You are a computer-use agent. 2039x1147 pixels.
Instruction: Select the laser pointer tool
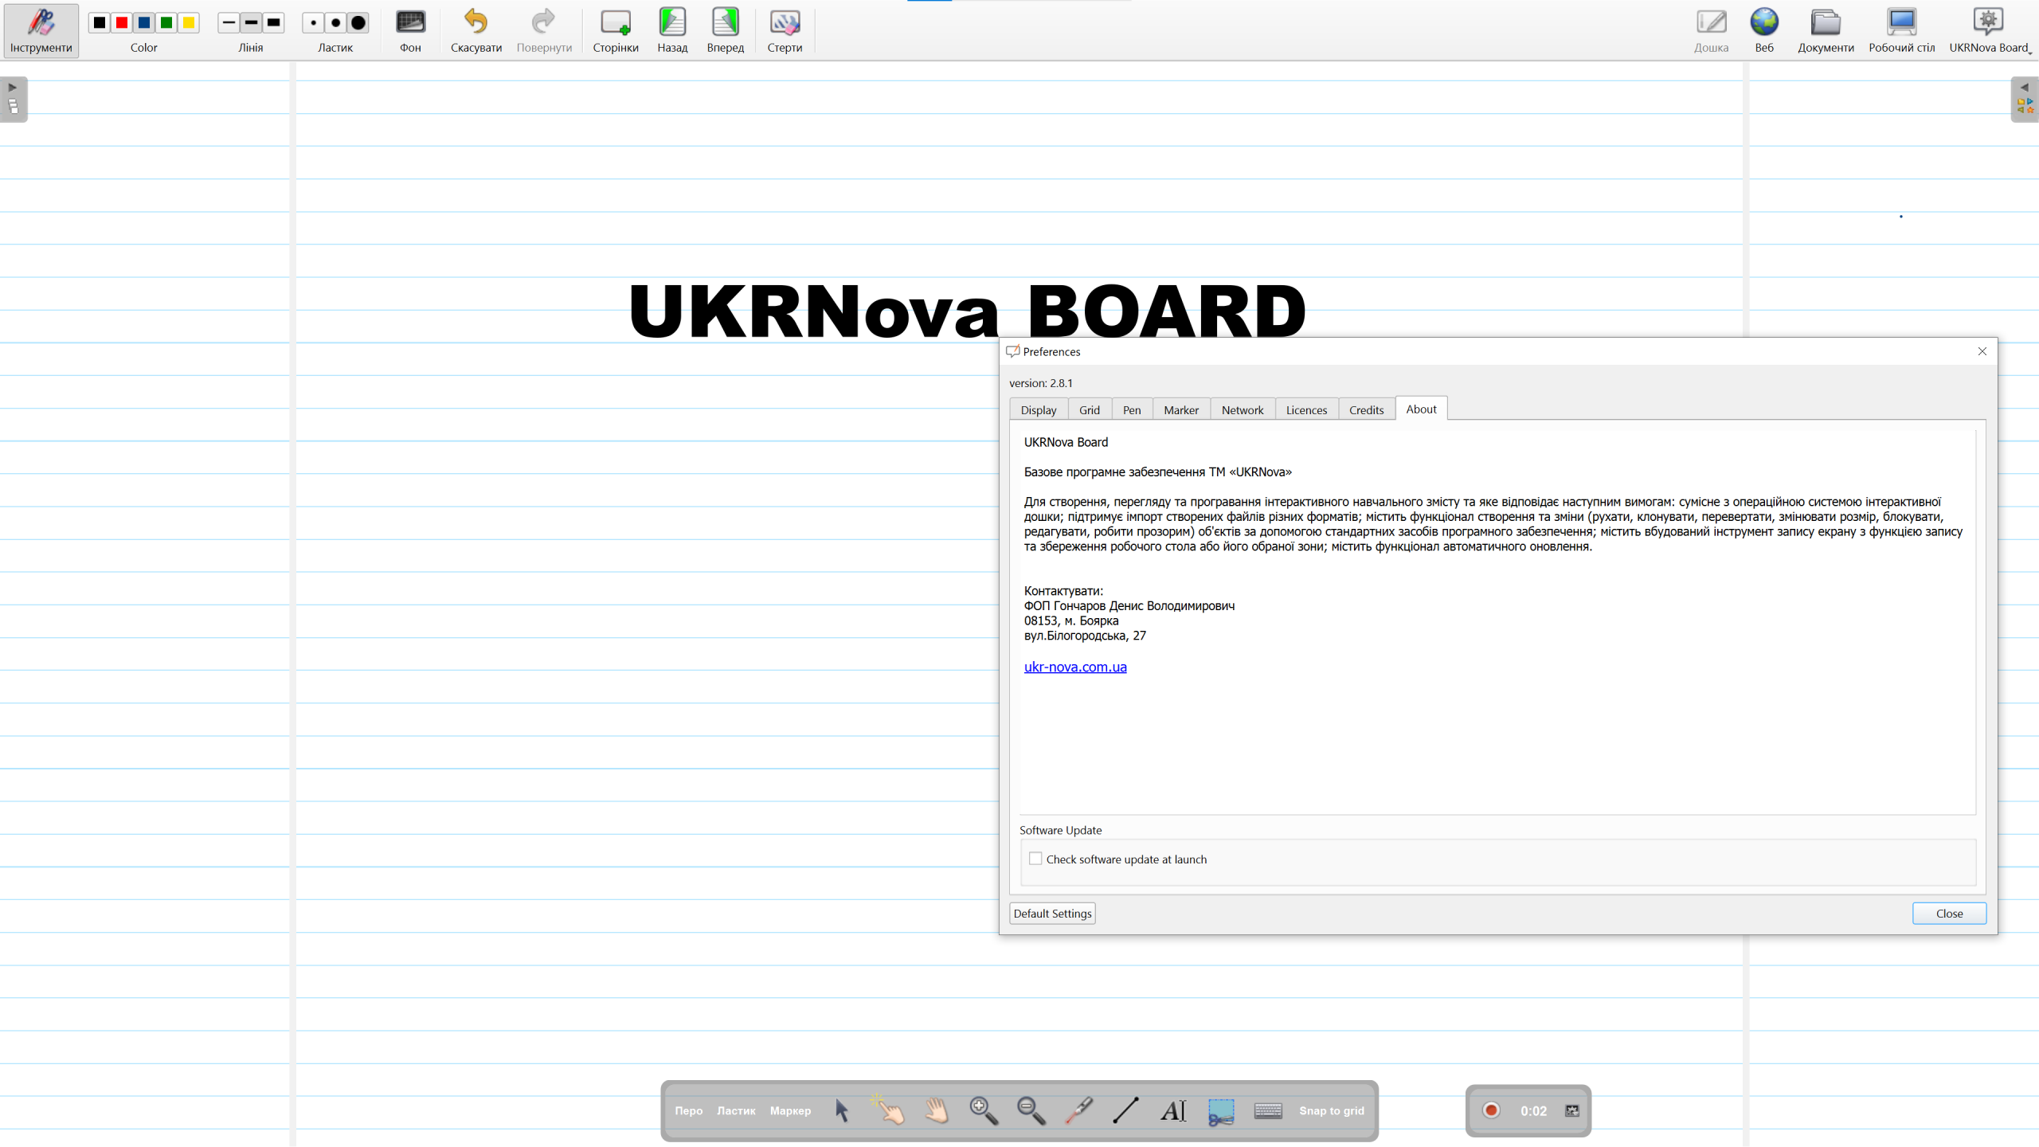(x=1078, y=1110)
